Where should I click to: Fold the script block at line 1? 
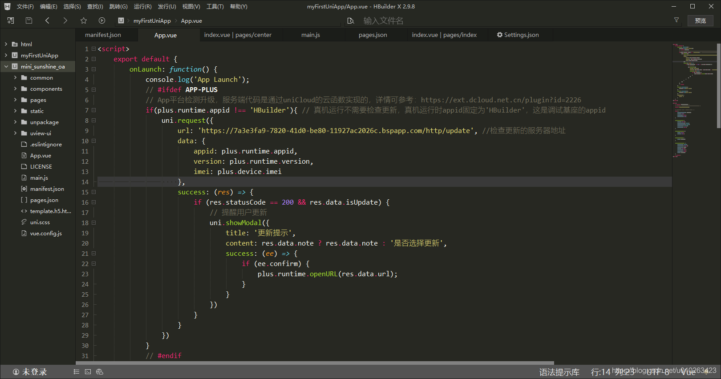coord(93,49)
